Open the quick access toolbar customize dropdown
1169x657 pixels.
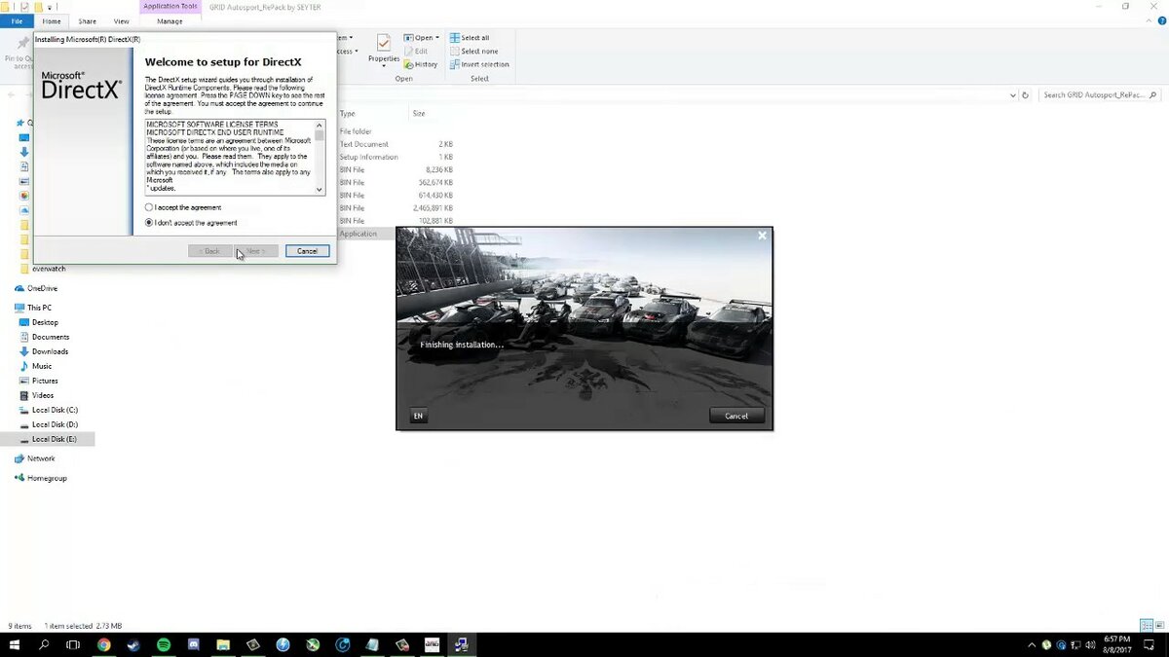tap(50, 6)
